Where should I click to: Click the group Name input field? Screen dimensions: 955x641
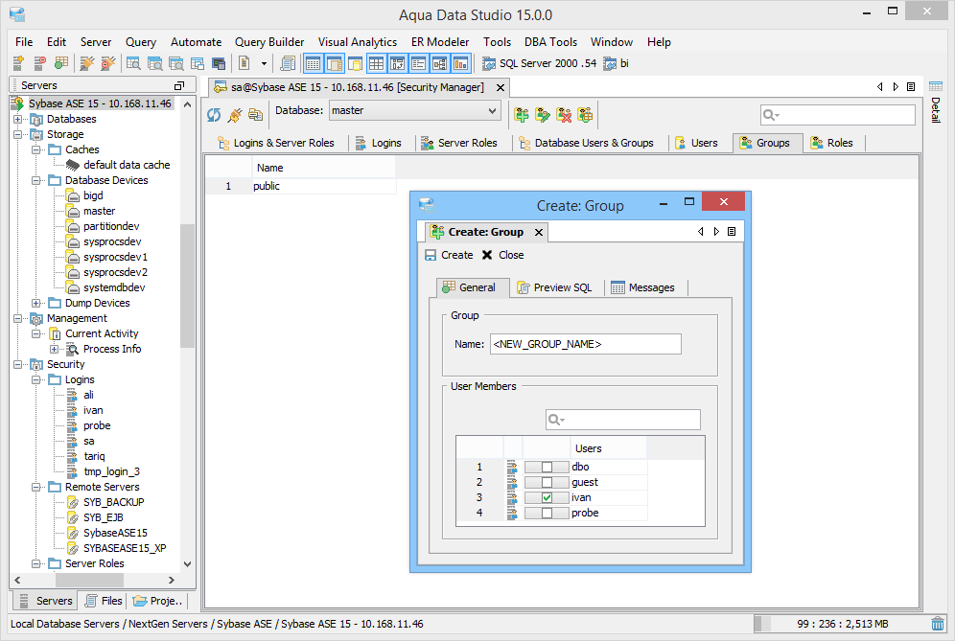point(585,344)
